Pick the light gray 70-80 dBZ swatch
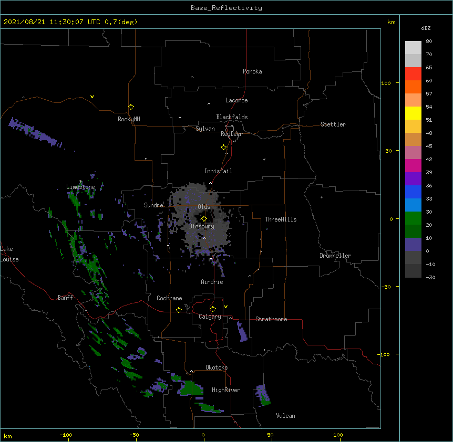The image size is (453, 442). pos(413,47)
